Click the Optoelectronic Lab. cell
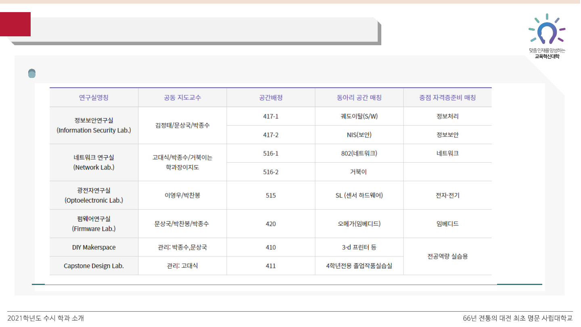This screenshot has width=581, height=327. [94, 195]
